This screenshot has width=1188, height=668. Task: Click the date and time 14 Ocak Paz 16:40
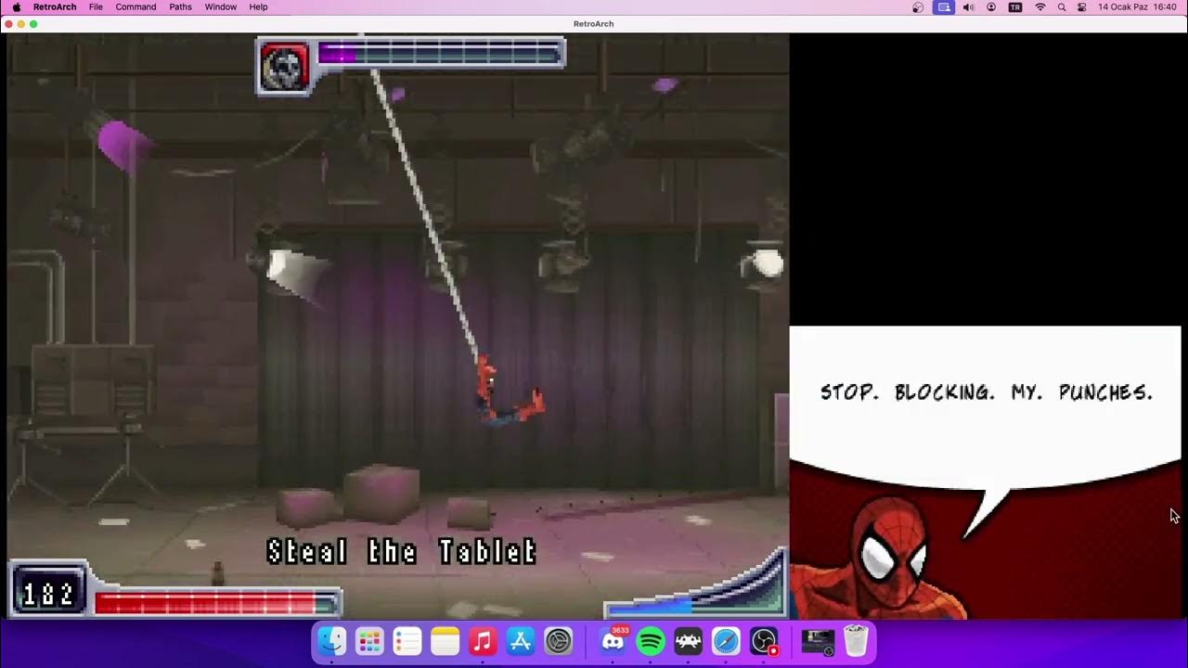point(1138,6)
